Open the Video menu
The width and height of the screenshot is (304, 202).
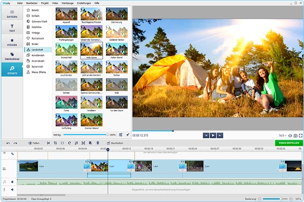(55, 3)
